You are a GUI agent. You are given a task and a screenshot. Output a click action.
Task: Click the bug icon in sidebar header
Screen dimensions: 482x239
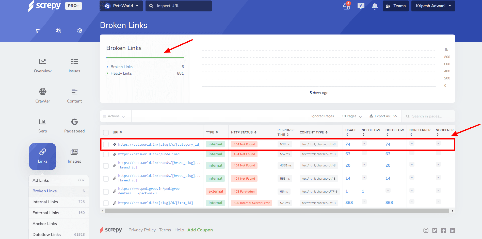pyautogui.click(x=59, y=31)
